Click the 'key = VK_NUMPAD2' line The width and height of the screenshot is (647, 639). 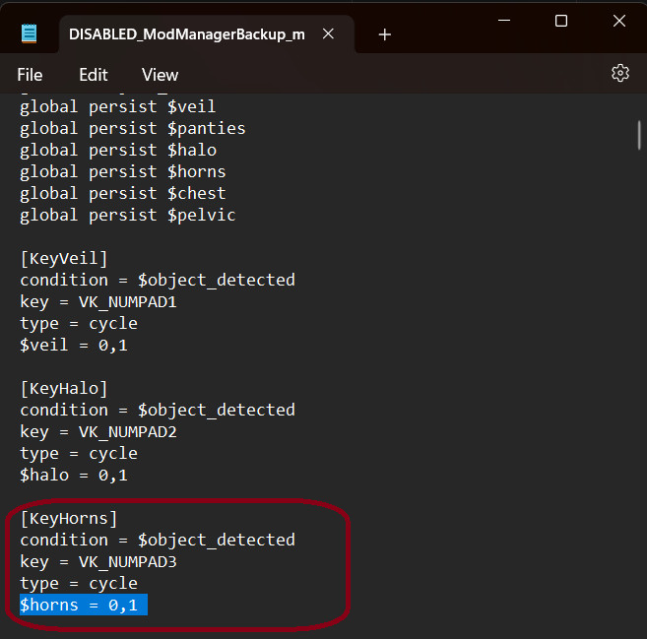98,432
